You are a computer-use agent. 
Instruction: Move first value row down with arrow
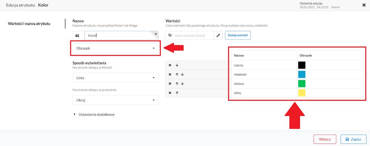point(177,65)
